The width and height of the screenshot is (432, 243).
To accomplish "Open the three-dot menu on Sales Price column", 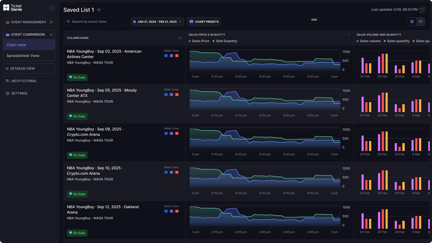I will point(349,35).
